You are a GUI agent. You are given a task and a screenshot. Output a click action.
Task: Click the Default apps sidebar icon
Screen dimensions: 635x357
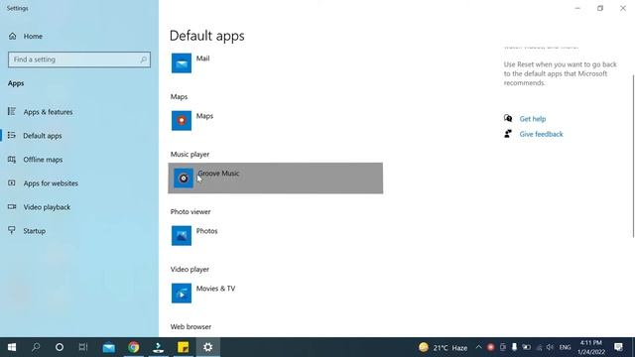[x=12, y=135]
